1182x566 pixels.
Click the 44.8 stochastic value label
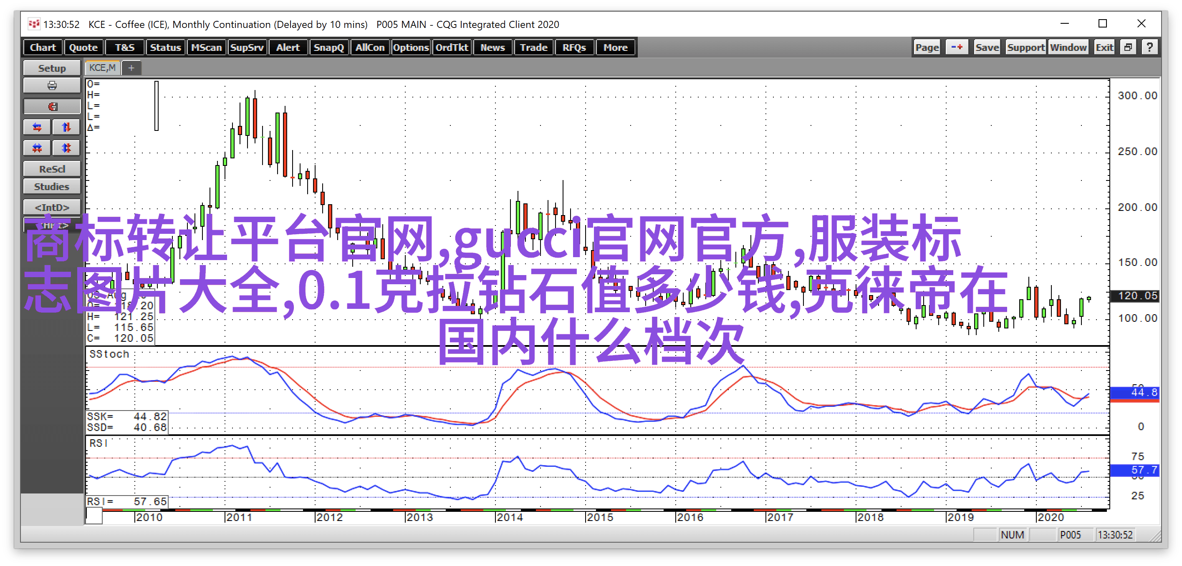coord(1134,393)
